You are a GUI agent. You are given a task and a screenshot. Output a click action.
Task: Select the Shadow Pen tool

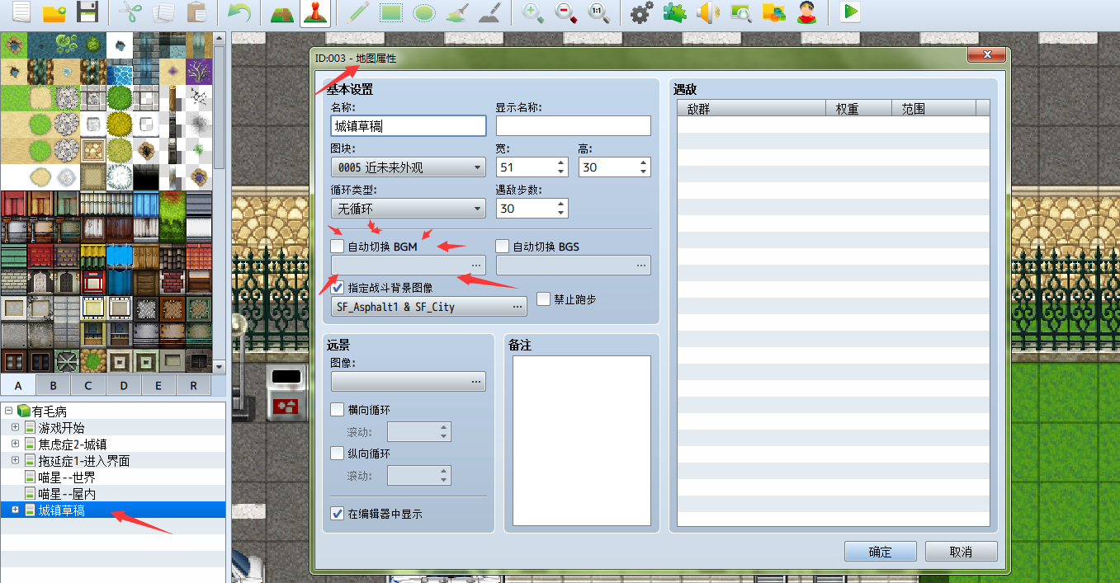pos(490,13)
